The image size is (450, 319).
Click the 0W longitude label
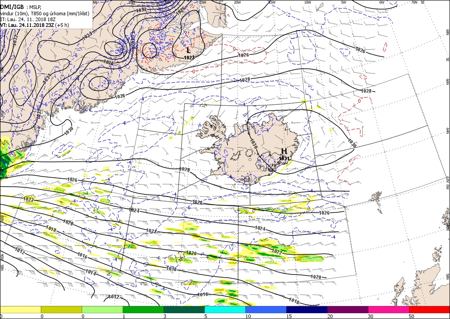(382, 2)
